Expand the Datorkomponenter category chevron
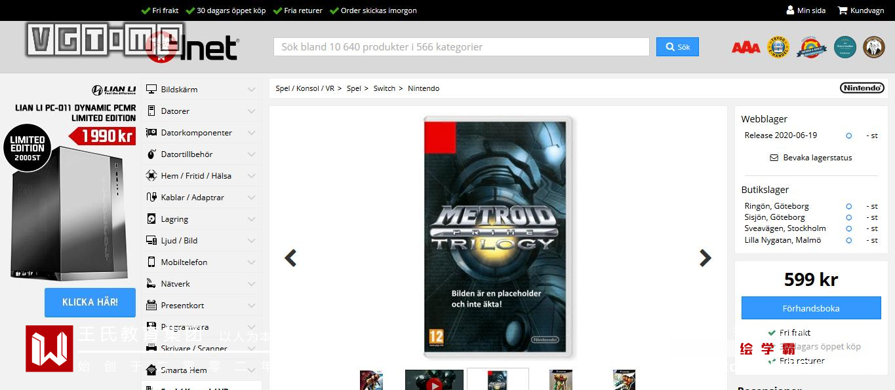895x390 pixels. pos(251,132)
